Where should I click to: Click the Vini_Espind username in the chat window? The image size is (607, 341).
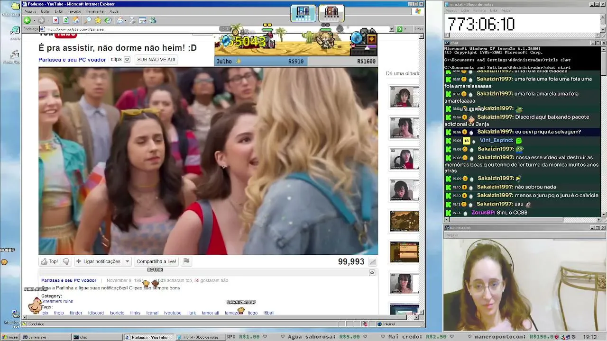[496, 141]
